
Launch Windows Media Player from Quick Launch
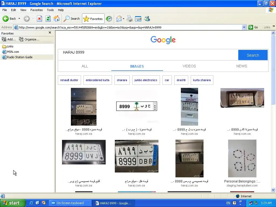(44, 203)
